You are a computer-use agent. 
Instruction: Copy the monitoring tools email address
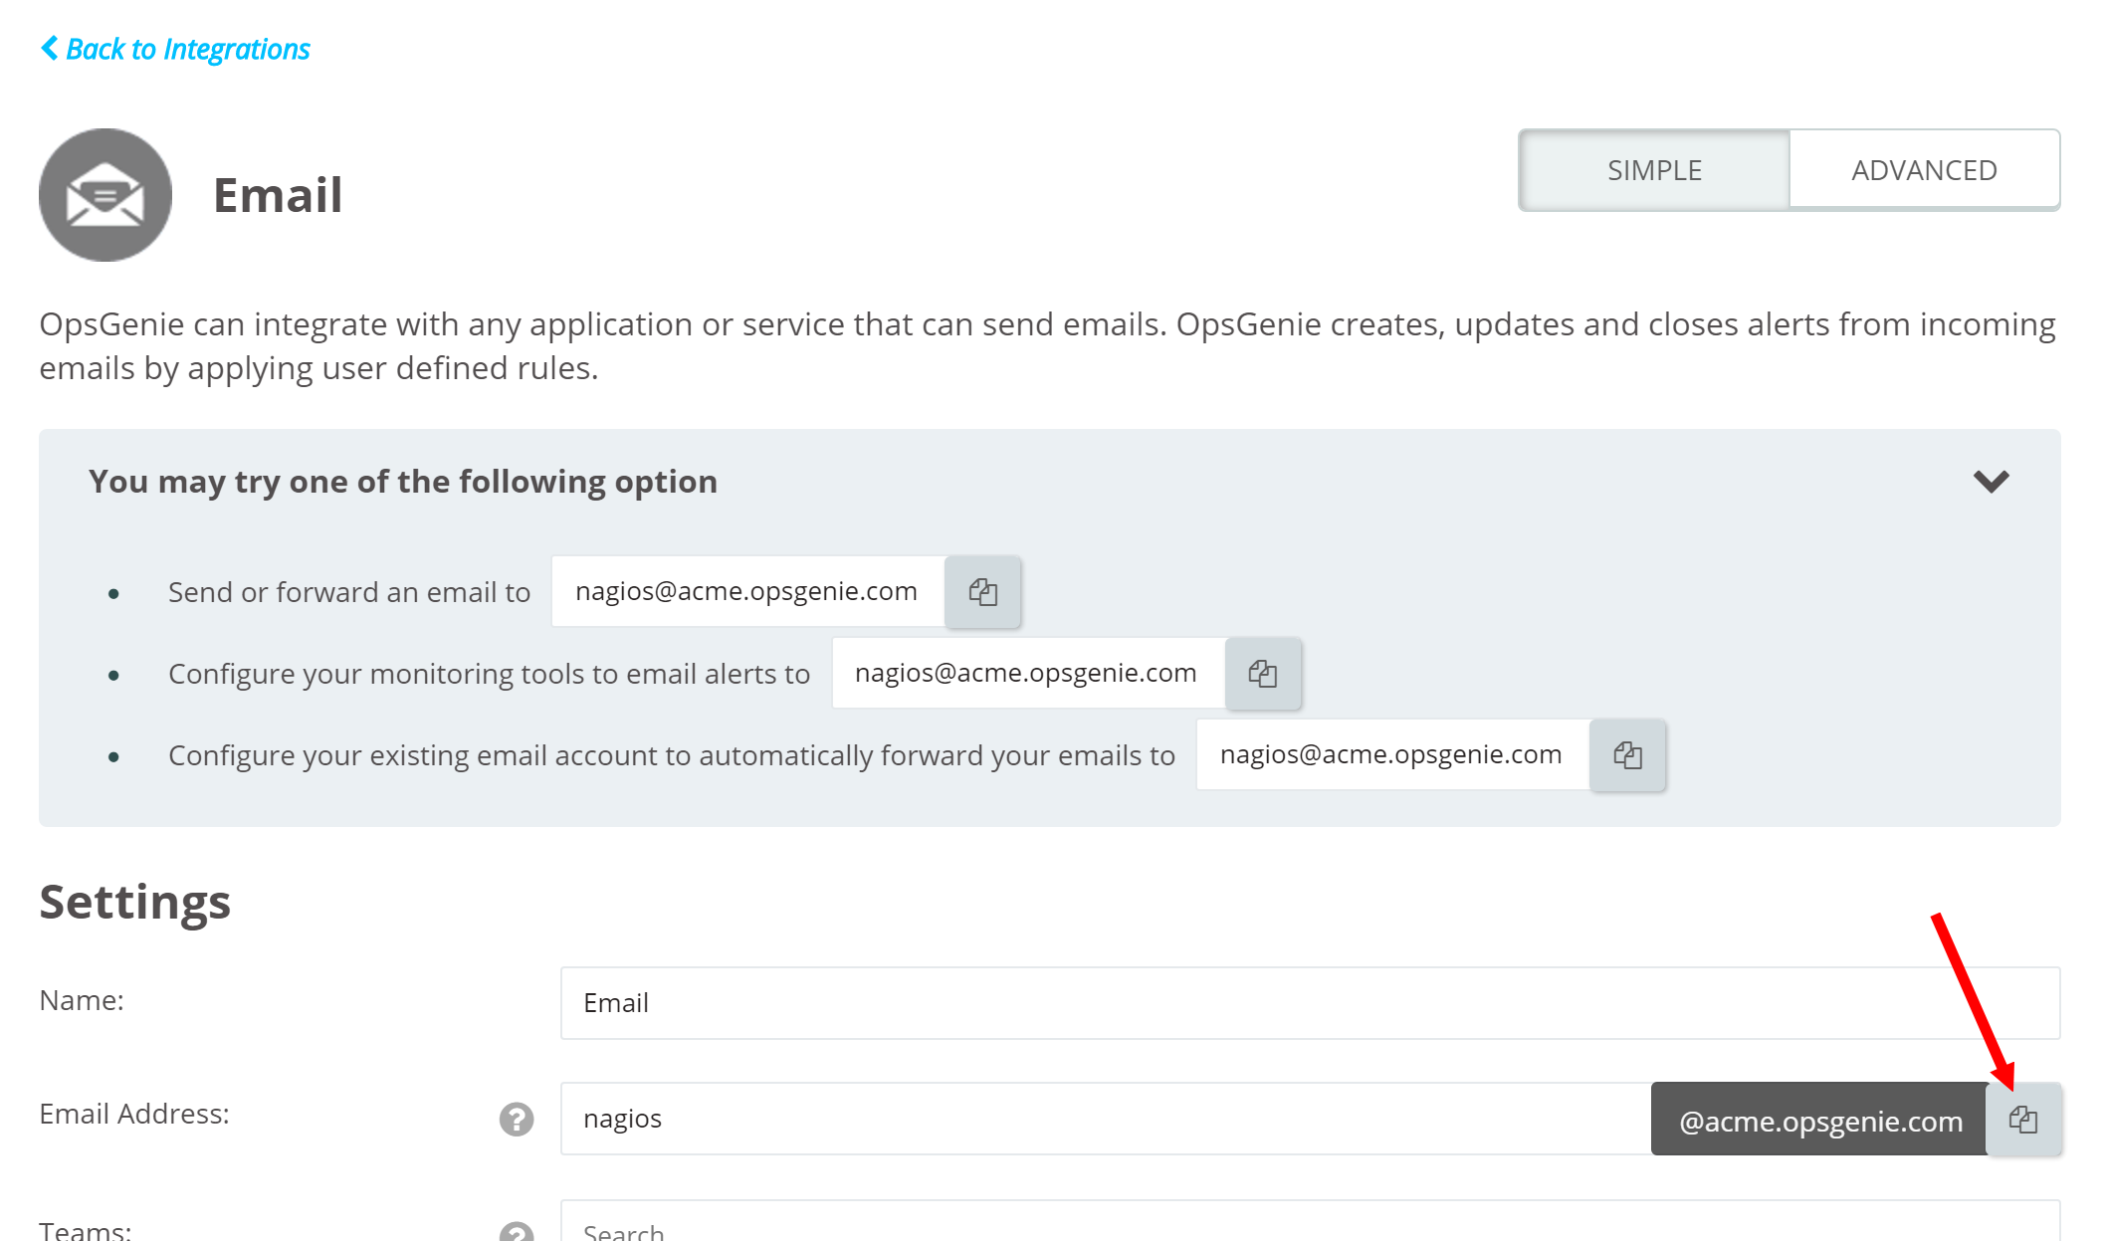[x=1262, y=674]
